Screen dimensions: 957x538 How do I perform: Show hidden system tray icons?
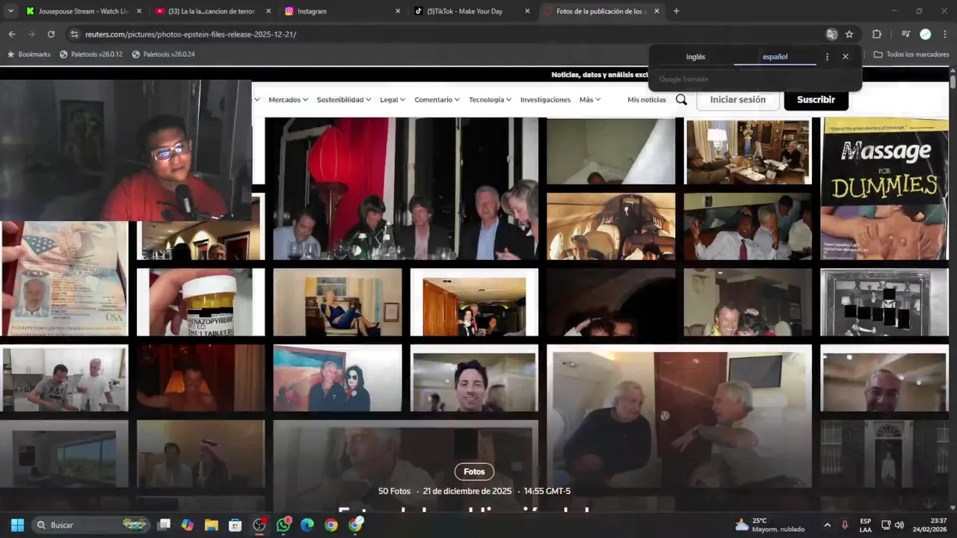pos(827,525)
